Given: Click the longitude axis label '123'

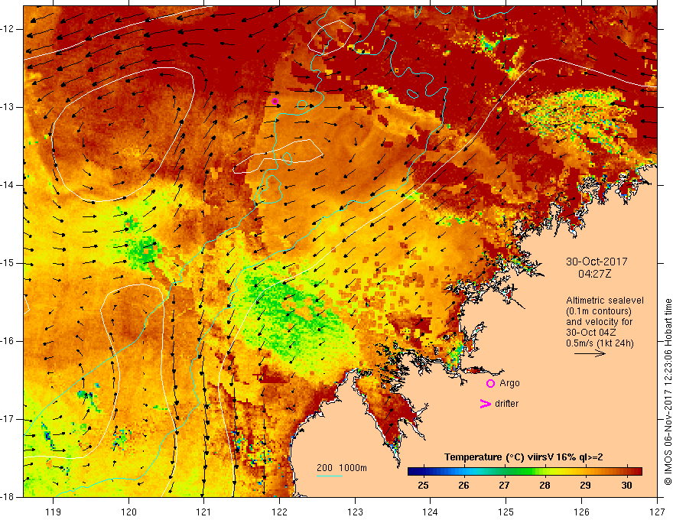Looking at the screenshot, I should coord(355,512).
